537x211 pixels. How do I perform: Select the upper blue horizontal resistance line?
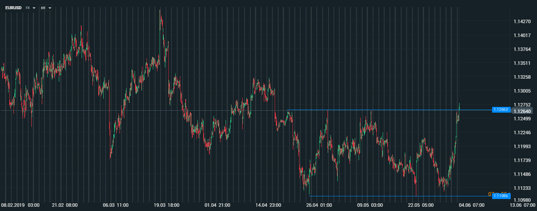[x=387, y=110]
